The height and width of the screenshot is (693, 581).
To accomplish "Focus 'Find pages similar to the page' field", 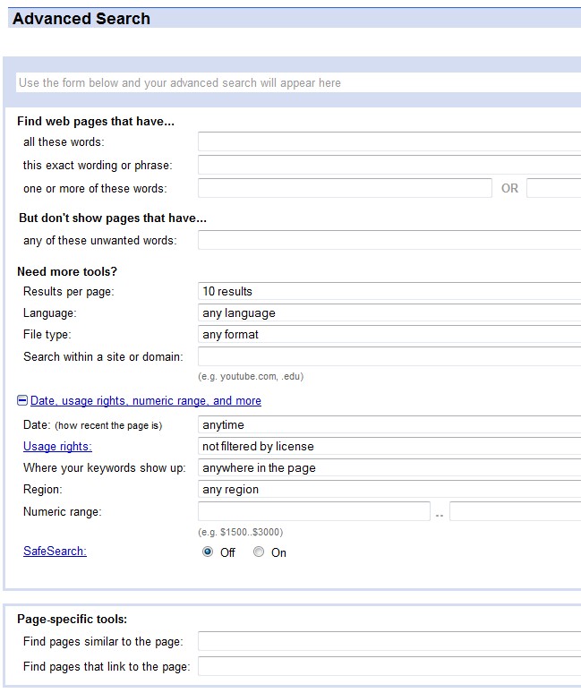I will tap(389, 641).
